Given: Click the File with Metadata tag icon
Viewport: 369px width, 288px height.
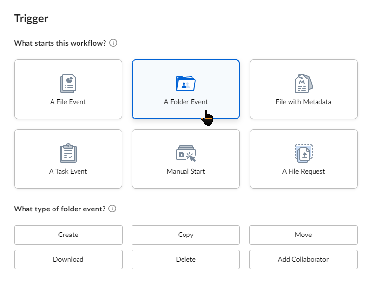Looking at the screenshot, I should pos(304,83).
